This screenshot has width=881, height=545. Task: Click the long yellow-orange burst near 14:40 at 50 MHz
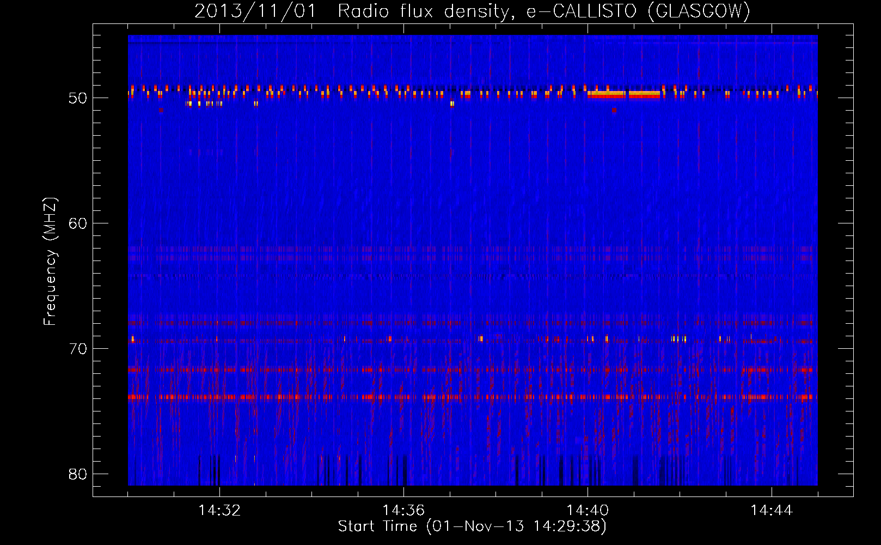click(624, 94)
